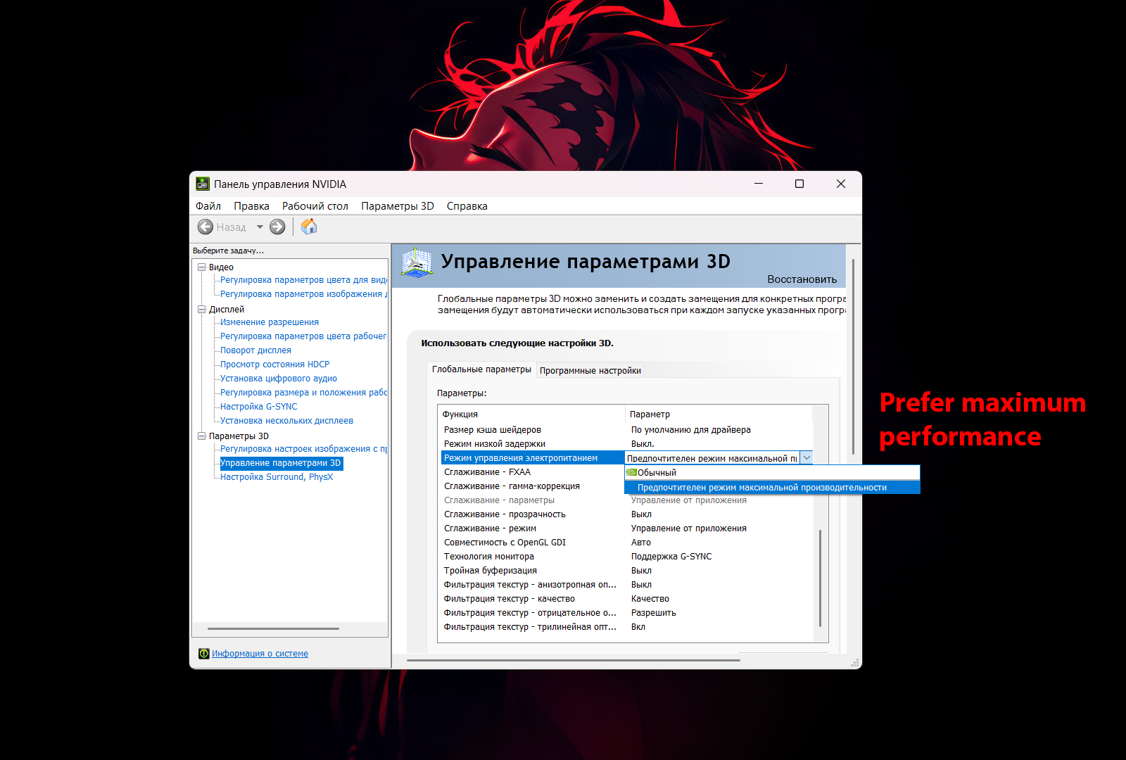Select Сглаживание - гамма-коррекция row
This screenshot has height=760, width=1126.
click(x=533, y=486)
